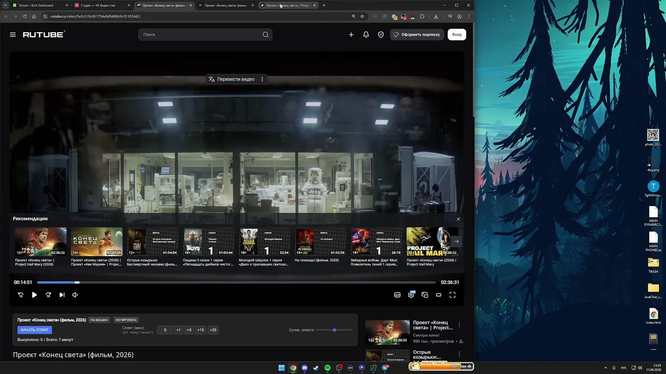Image resolution: width=666 pixels, height=374 pixels.
Task: Skip forward 10 seconds
Action: click(48, 295)
